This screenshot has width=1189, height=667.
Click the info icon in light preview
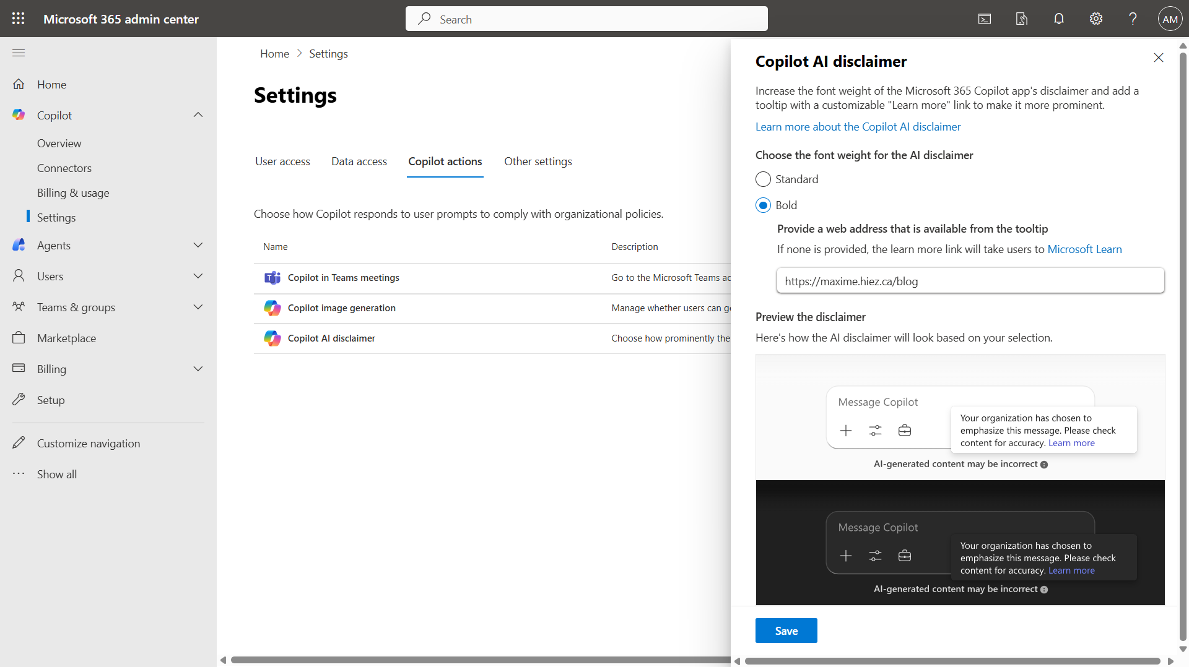1044,465
